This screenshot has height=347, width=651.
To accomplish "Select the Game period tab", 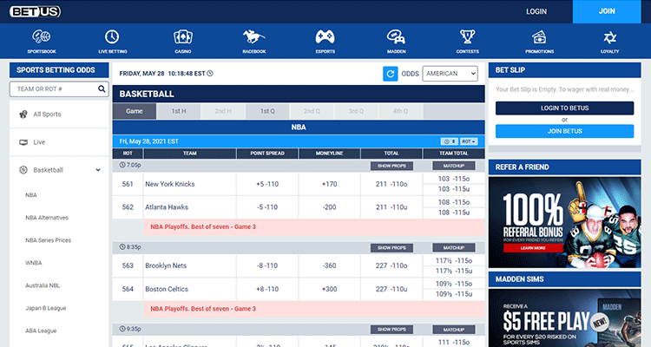I will pos(134,111).
